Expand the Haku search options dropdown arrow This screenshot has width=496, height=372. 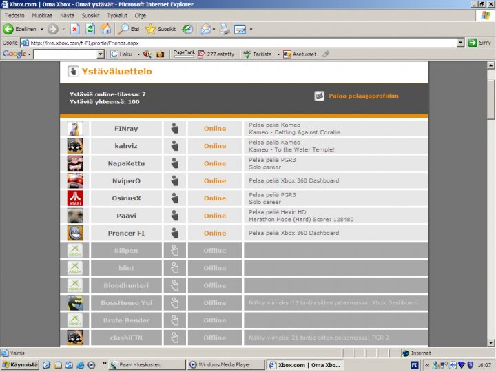click(138, 54)
